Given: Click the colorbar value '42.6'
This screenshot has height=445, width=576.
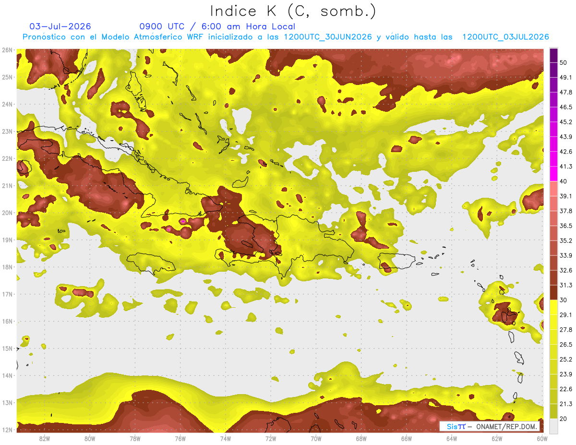Looking at the screenshot, I should click(565, 152).
